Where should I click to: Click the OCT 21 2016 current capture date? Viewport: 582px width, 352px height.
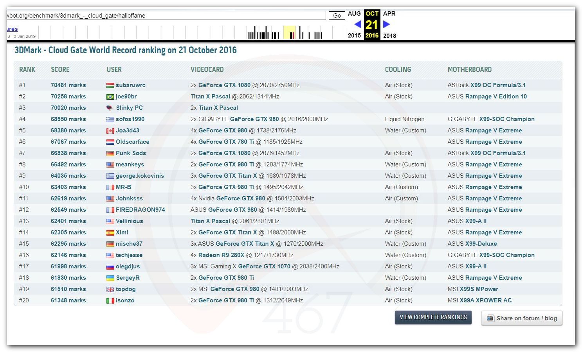pyautogui.click(x=372, y=24)
